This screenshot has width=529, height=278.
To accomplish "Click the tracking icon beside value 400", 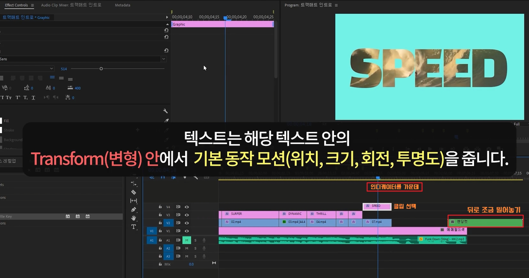I will coord(70,88).
